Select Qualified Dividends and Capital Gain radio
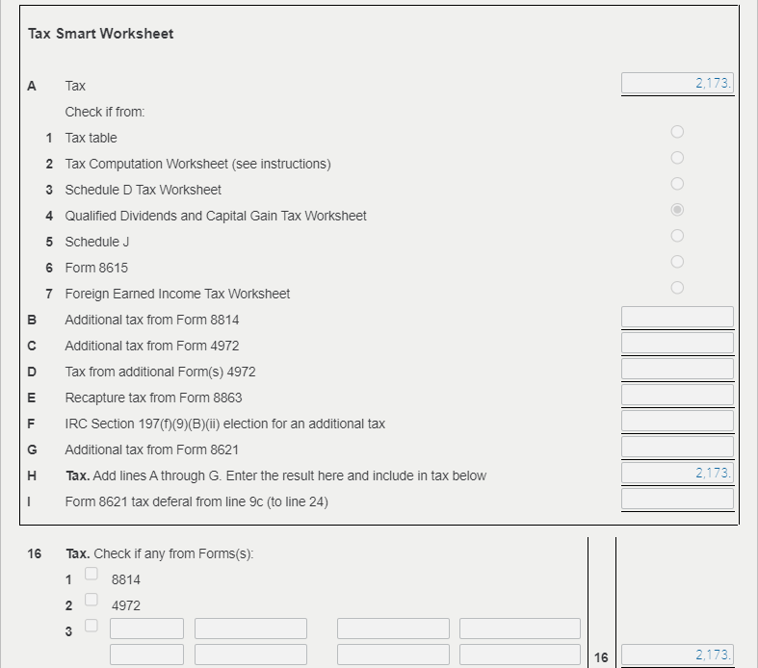 pyautogui.click(x=677, y=210)
